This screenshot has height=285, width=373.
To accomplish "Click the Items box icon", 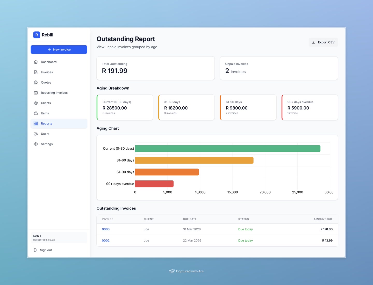I will tap(36, 113).
